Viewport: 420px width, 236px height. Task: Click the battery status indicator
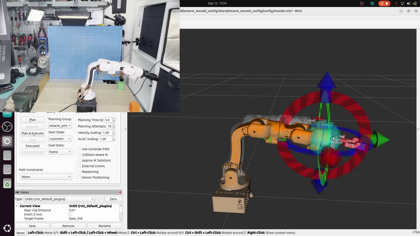(x=415, y=3)
